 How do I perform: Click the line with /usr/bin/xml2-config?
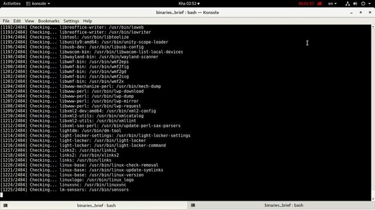pyautogui.click(x=78, y=111)
